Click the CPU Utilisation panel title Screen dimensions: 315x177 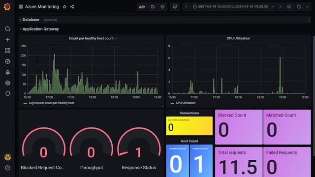pyautogui.click(x=238, y=38)
